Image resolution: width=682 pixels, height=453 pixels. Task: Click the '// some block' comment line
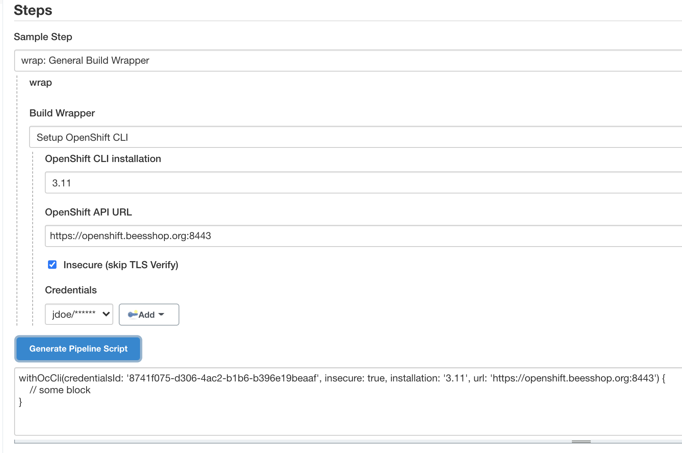pos(60,390)
